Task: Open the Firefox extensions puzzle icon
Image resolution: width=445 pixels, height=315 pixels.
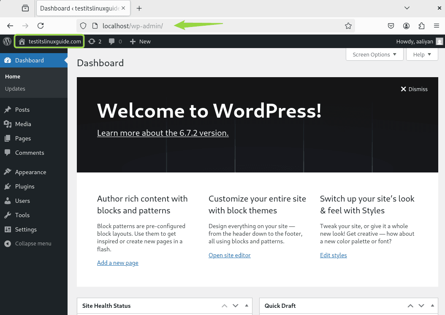Action: click(x=421, y=26)
